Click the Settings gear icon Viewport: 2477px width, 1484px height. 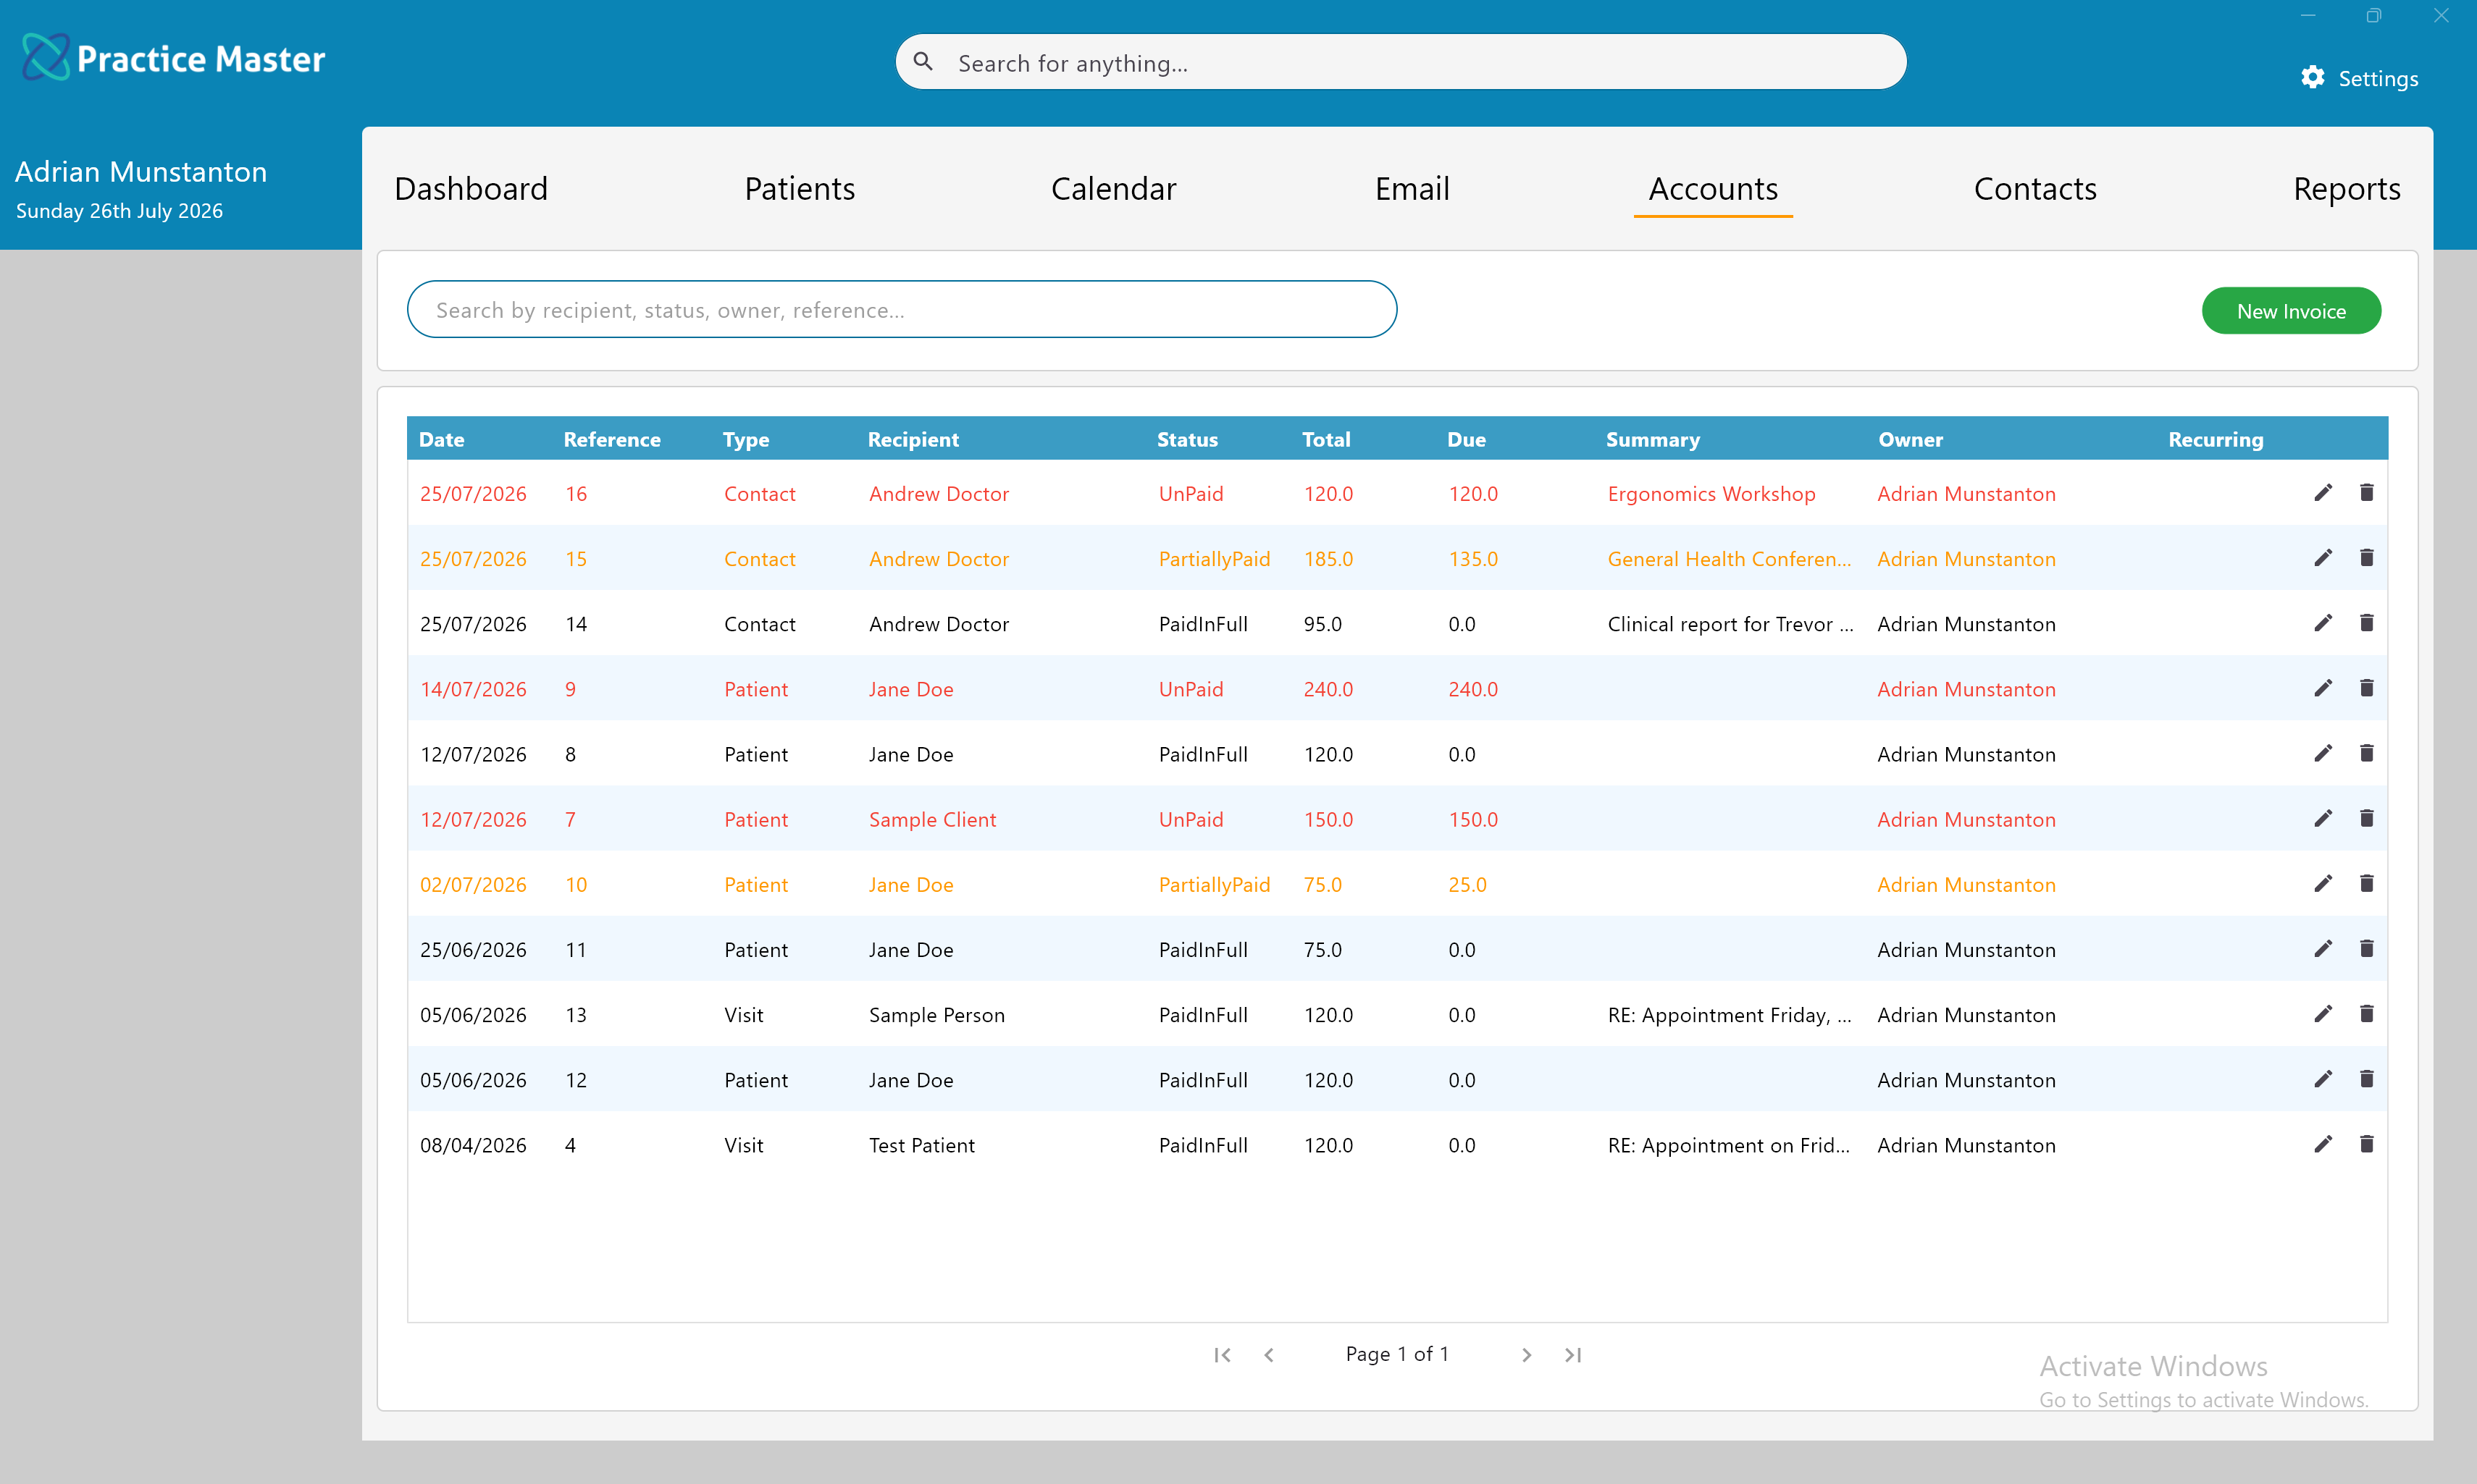tap(2312, 77)
